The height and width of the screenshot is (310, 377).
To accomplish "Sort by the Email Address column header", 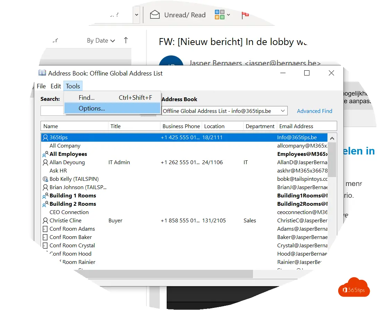I will click(x=307, y=126).
